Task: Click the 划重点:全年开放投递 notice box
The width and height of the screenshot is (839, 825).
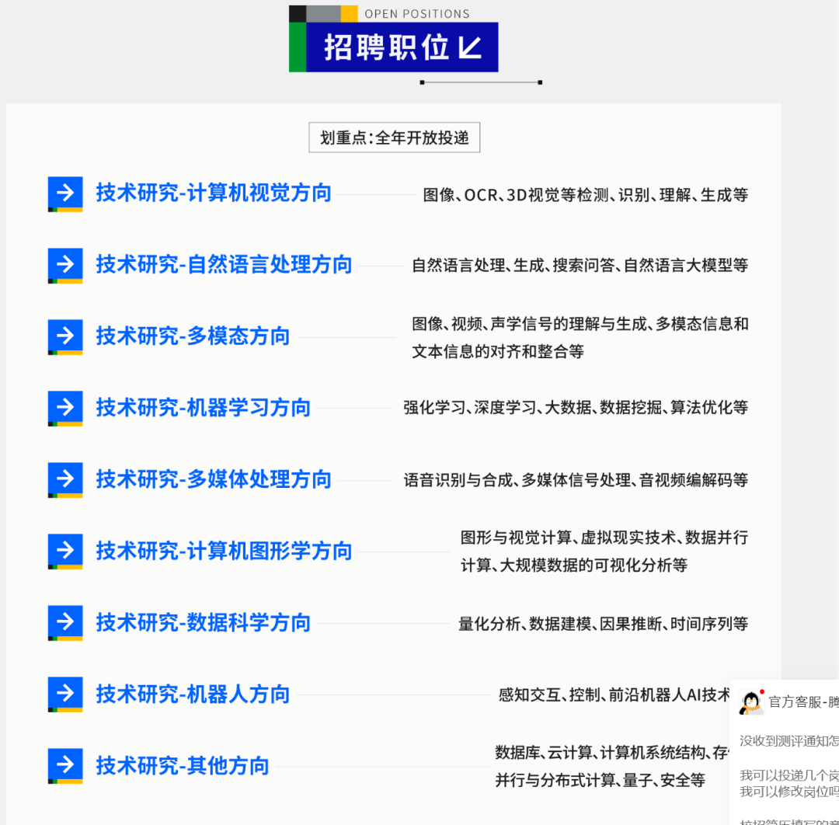Action: coord(395,137)
